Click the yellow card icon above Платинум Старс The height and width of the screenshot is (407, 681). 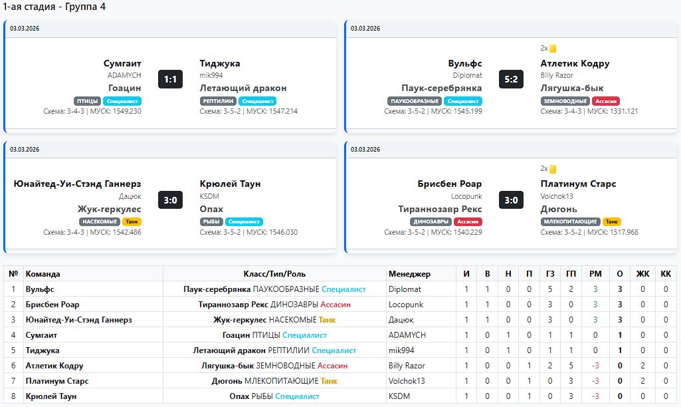[x=553, y=169]
